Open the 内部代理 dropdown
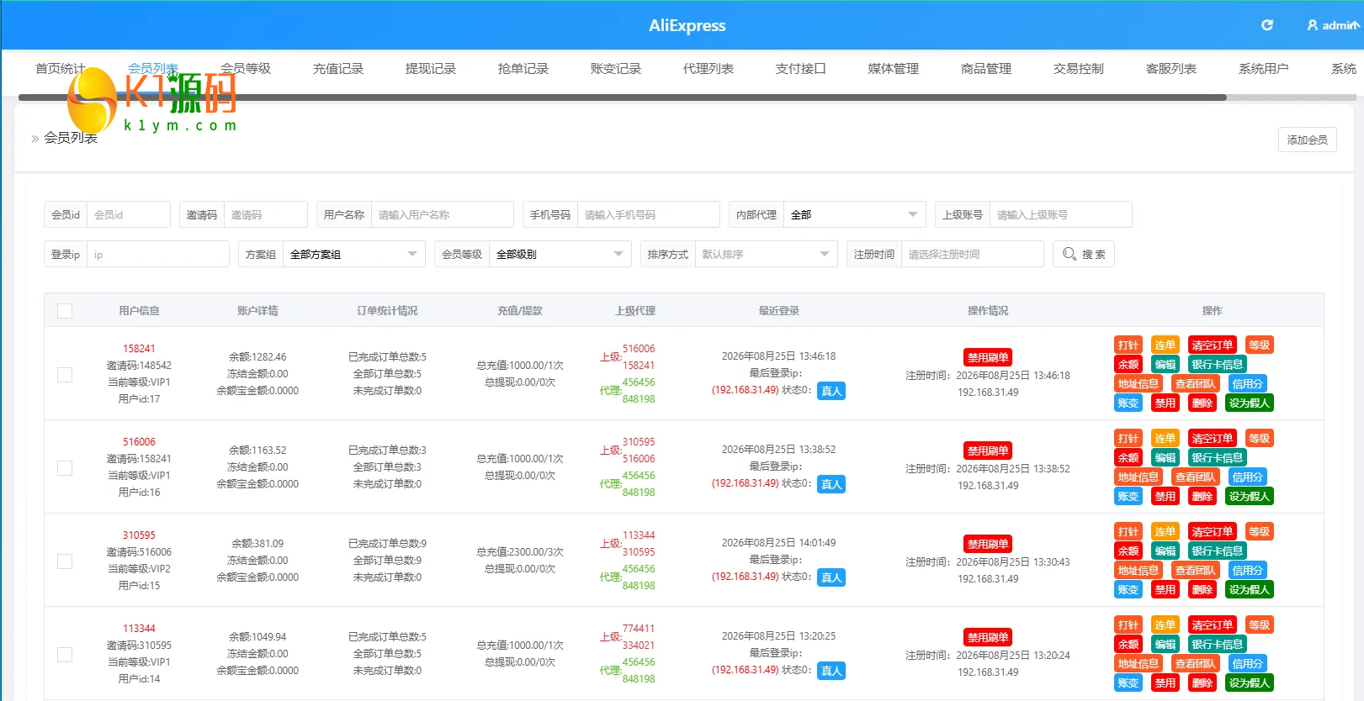 click(x=854, y=214)
